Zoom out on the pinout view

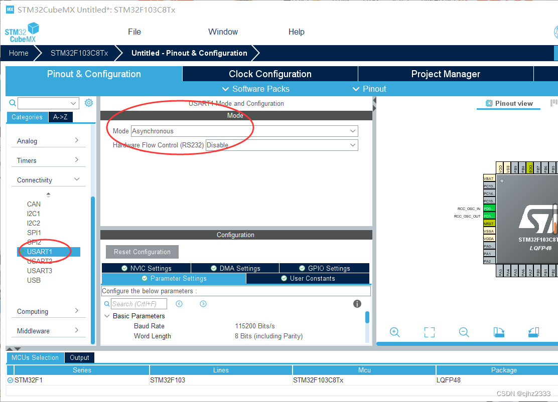464,332
